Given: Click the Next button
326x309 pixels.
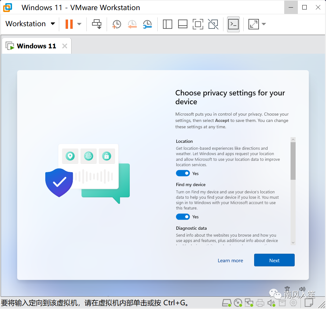Looking at the screenshot, I should click(x=274, y=260).
